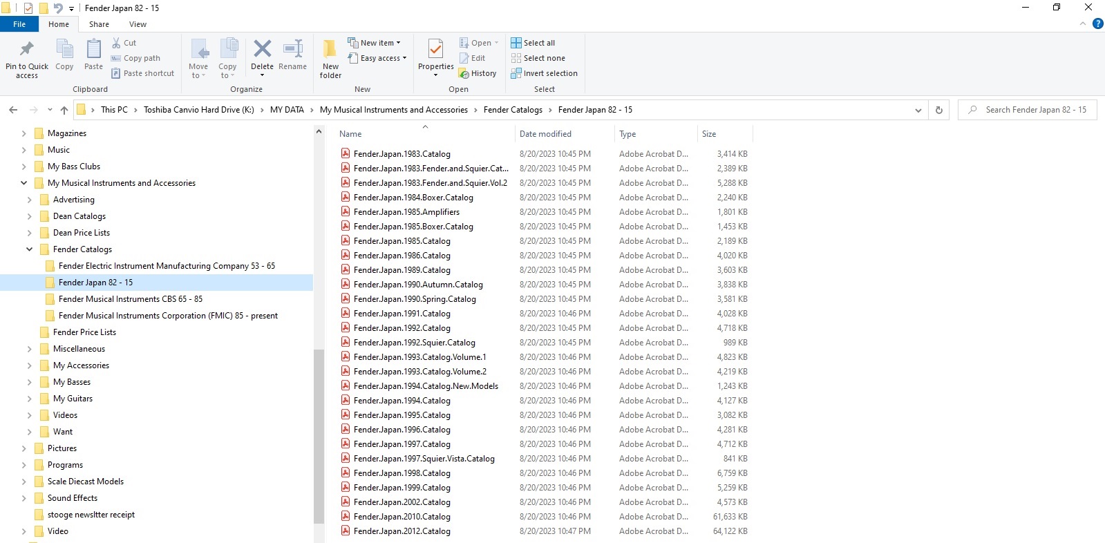Screen dimensions: 1105x543
Task: Click the Cut scissors icon
Action: pos(116,43)
